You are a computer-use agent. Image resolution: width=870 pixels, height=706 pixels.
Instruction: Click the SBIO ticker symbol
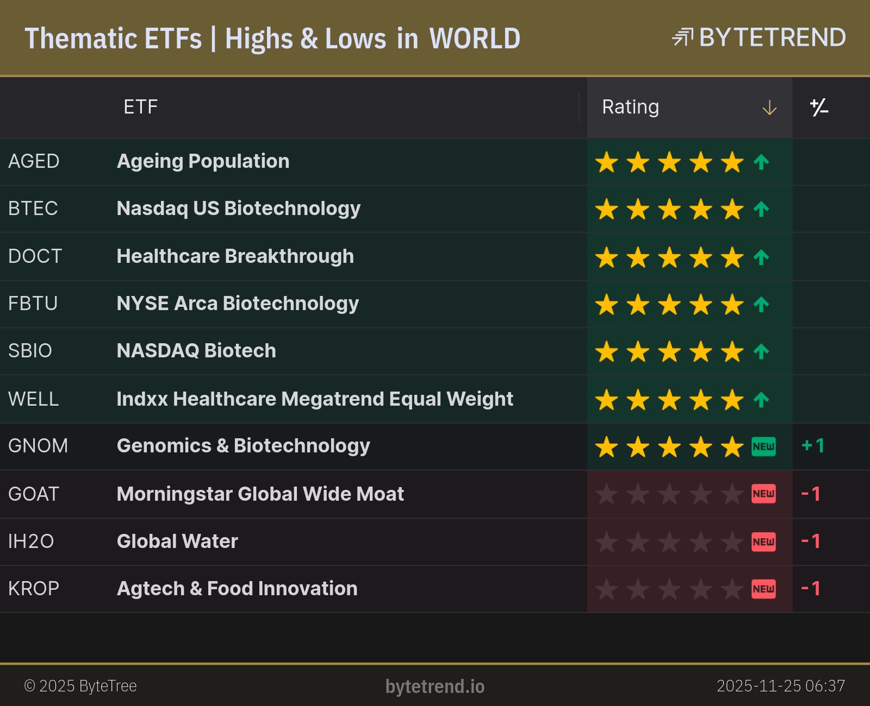click(x=30, y=351)
